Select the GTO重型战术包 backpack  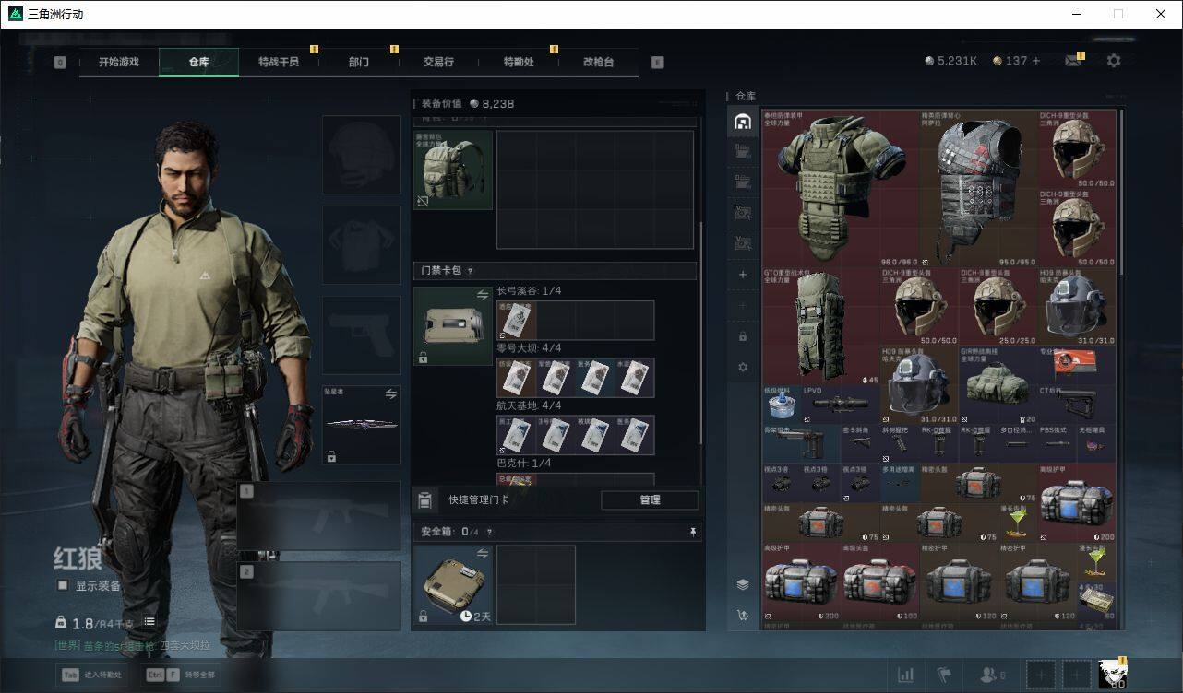pos(819,326)
